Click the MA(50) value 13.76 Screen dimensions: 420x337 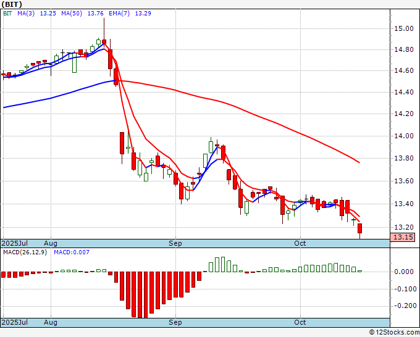(95, 14)
